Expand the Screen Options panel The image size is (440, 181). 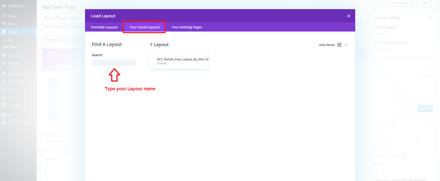point(401,3)
